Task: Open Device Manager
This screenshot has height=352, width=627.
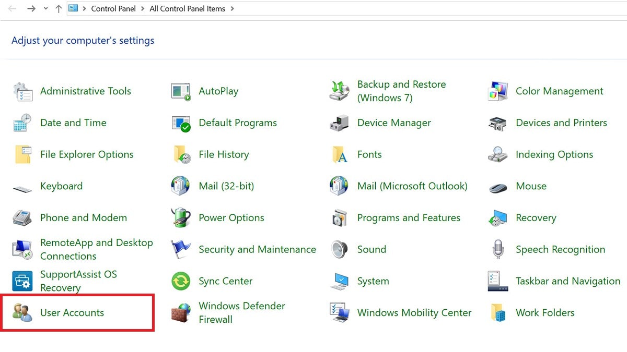Action: pyautogui.click(x=394, y=123)
